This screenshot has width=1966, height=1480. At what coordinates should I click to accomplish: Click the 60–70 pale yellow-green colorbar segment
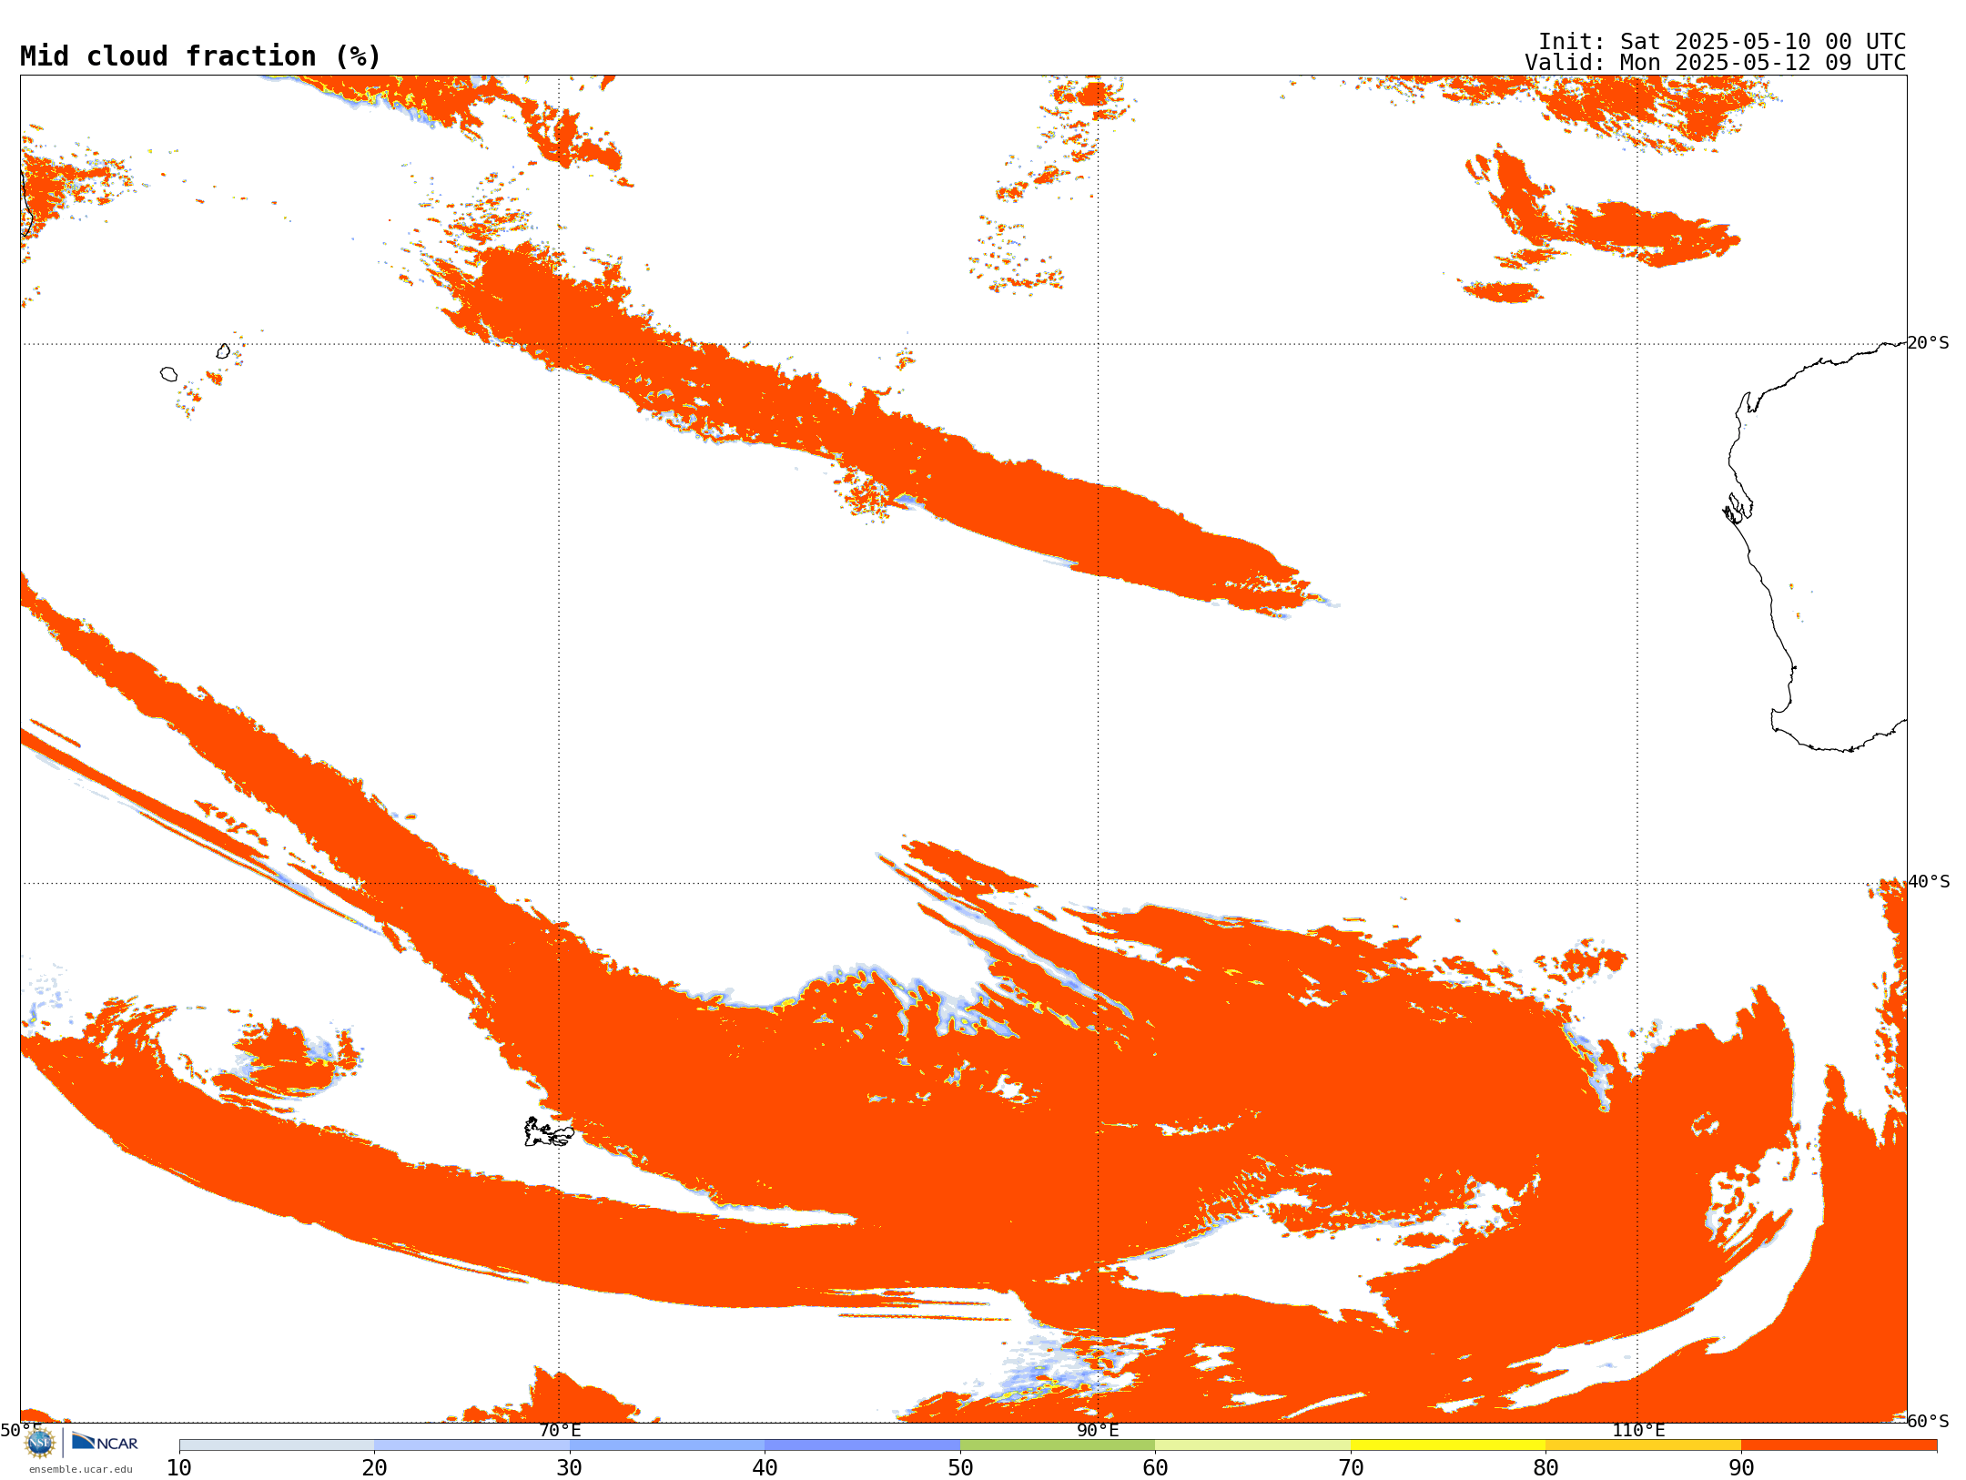(x=1253, y=1445)
